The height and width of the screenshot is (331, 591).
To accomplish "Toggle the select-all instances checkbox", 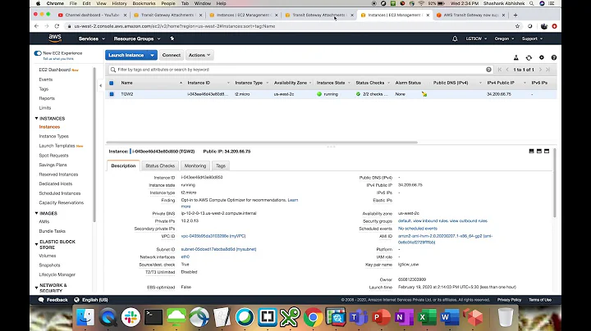I will [x=112, y=83].
